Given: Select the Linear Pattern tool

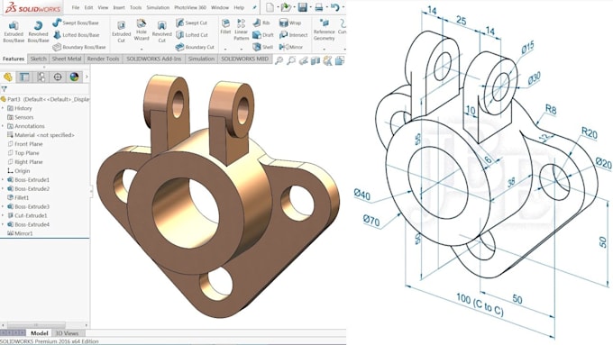Looking at the screenshot, I should point(242,30).
